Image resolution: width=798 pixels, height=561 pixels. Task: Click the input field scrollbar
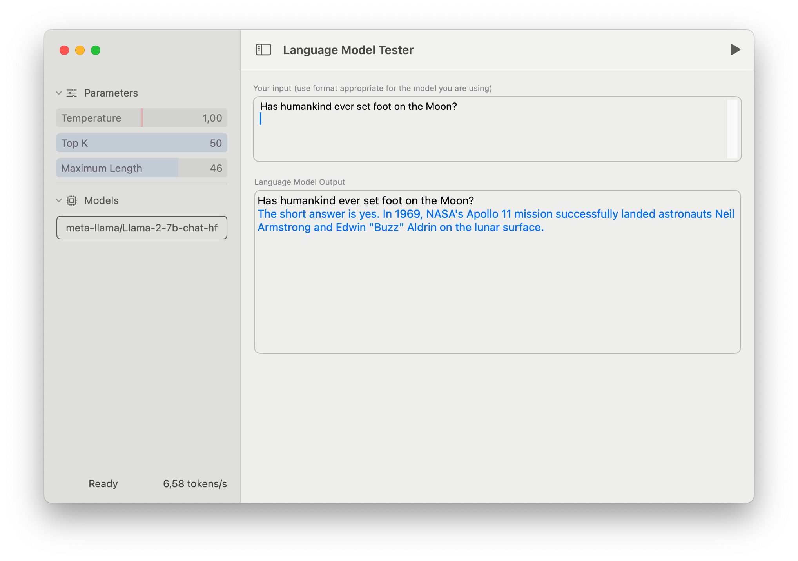(732, 129)
